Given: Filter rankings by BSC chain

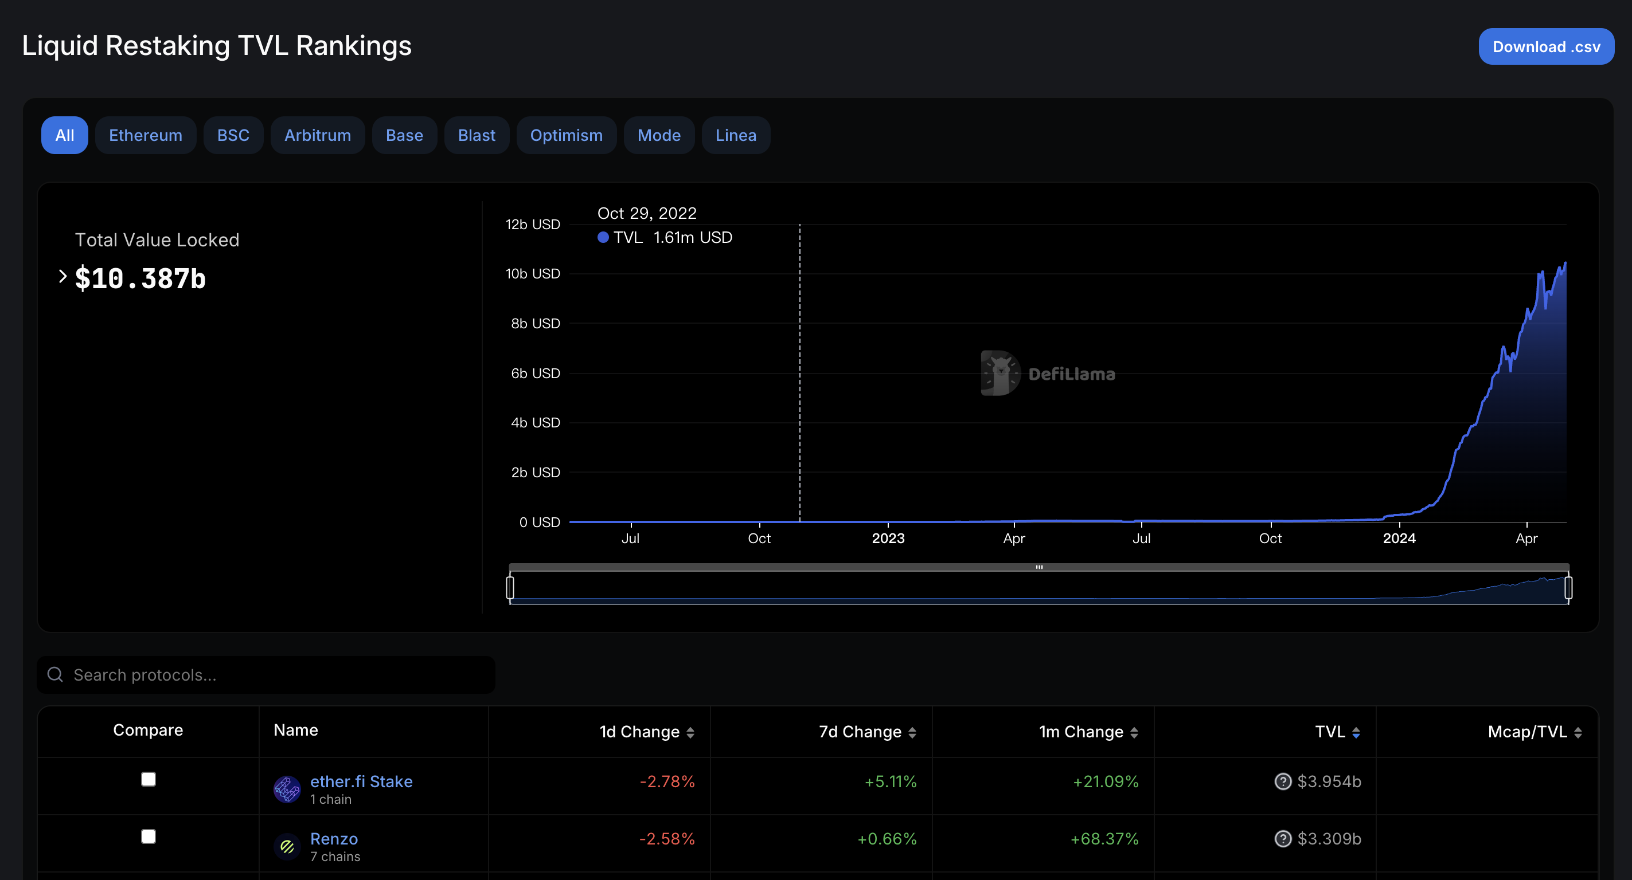Looking at the screenshot, I should 233,135.
